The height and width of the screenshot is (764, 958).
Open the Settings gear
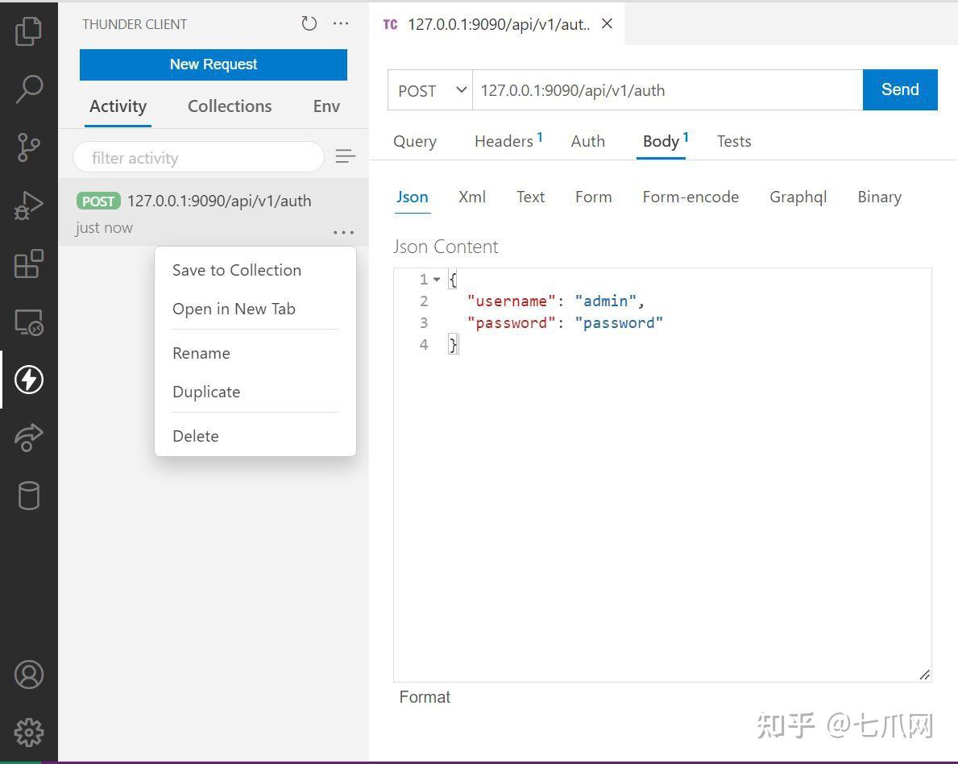click(29, 732)
